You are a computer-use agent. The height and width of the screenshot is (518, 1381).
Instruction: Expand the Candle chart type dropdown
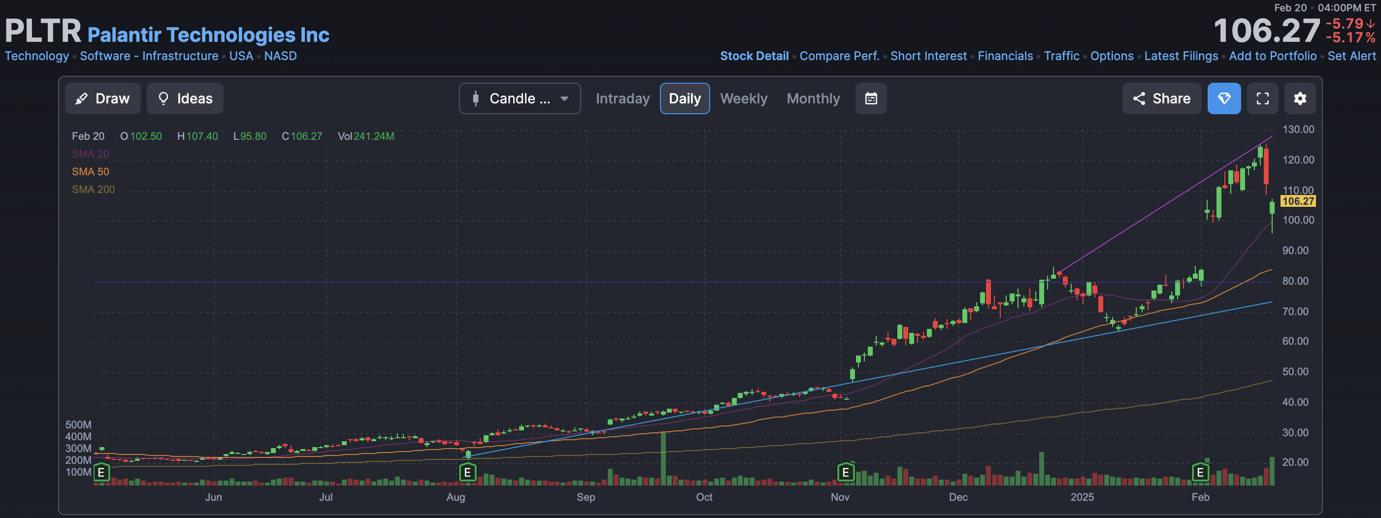click(520, 98)
